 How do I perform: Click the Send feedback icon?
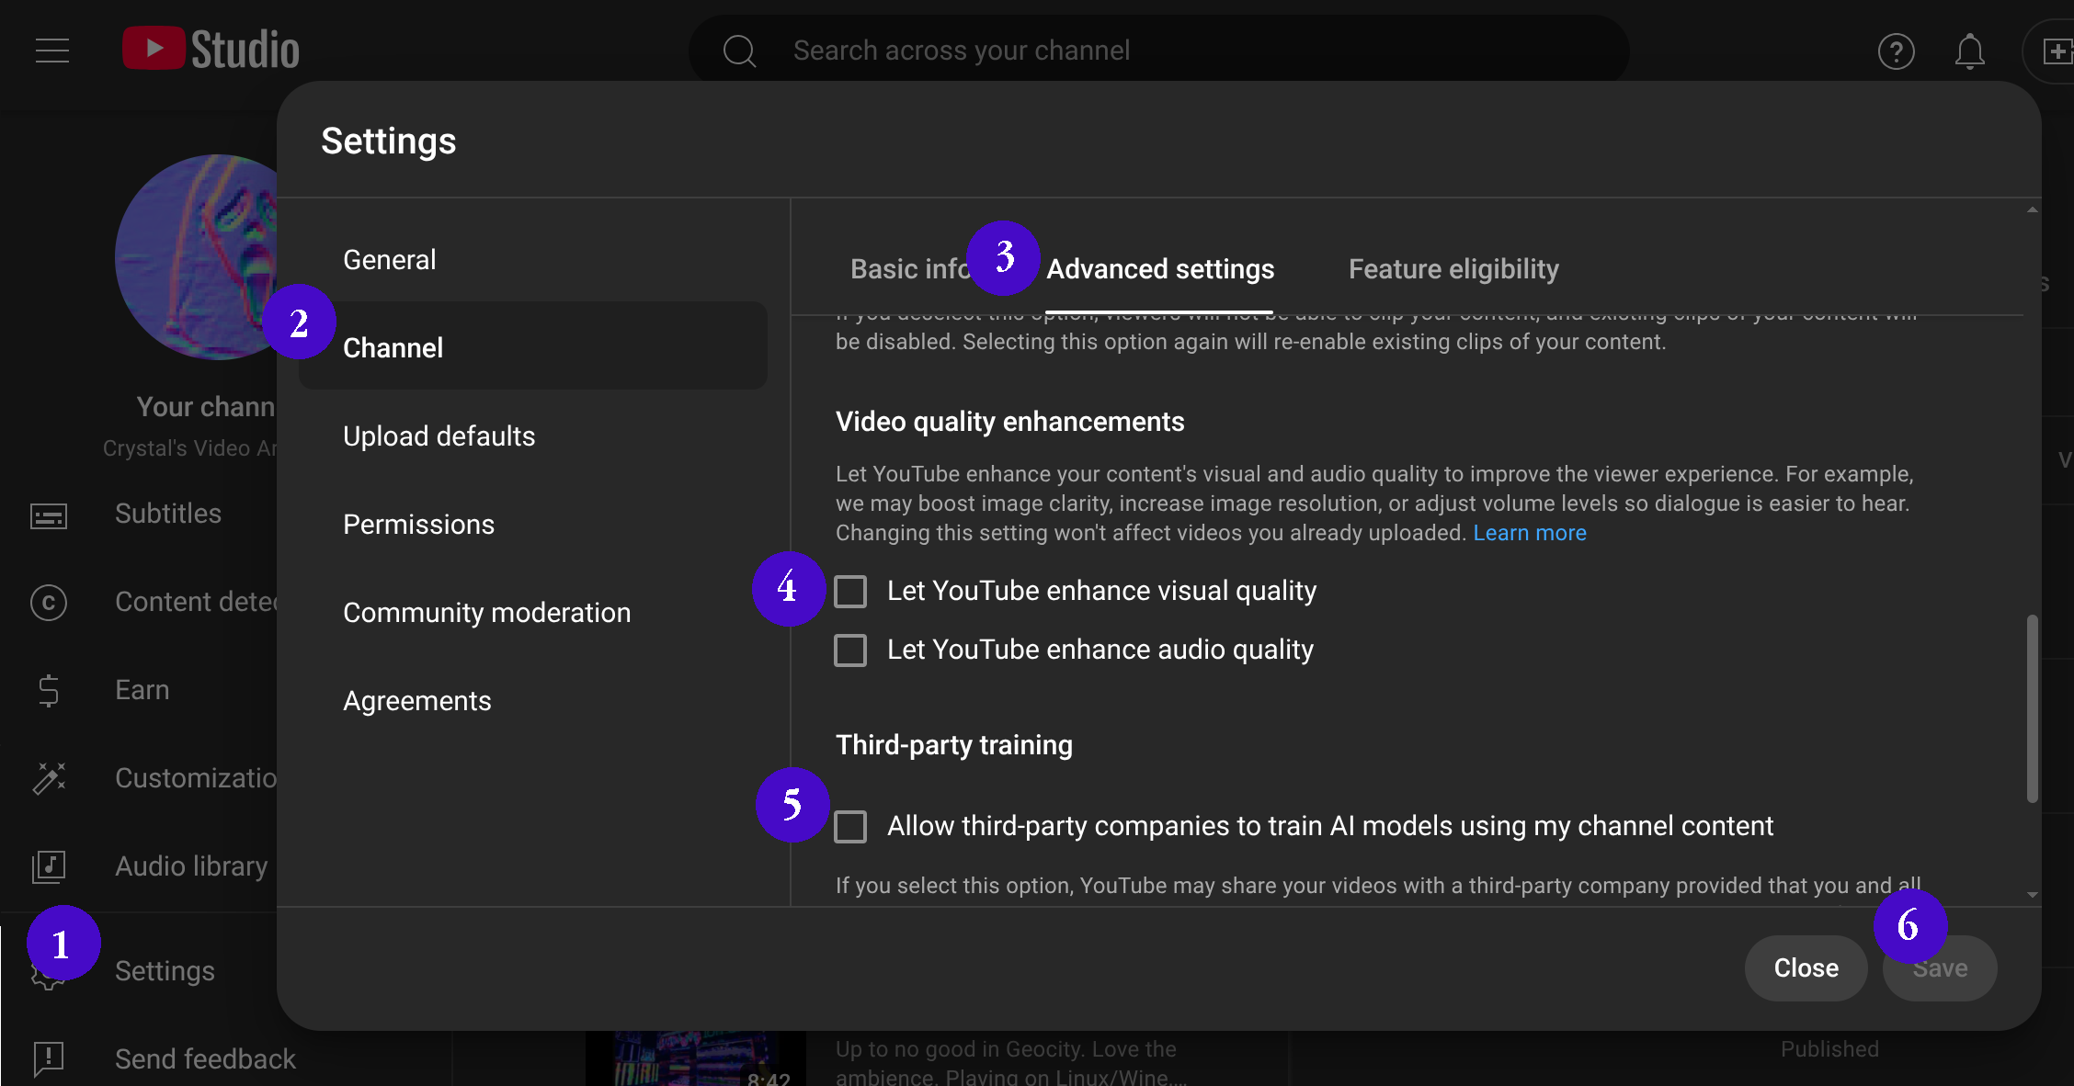click(49, 1058)
